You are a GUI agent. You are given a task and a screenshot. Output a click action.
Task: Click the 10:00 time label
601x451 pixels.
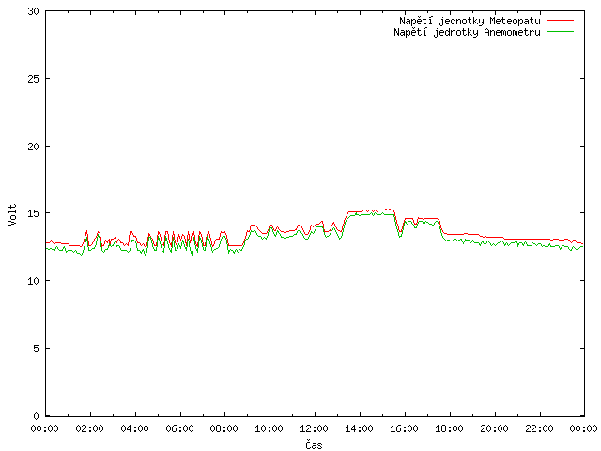[x=270, y=428]
